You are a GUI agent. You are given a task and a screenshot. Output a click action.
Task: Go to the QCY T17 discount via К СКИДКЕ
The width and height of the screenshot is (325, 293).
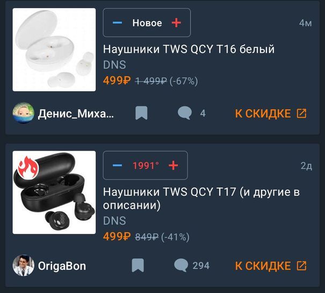point(271,266)
